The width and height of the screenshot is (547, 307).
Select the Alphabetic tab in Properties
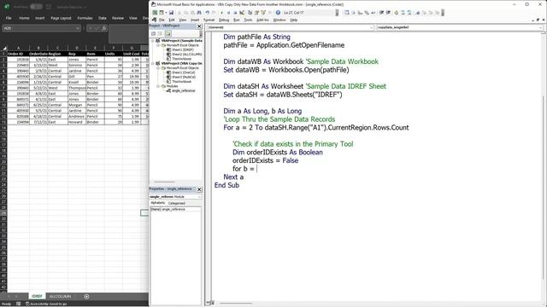(x=157, y=203)
